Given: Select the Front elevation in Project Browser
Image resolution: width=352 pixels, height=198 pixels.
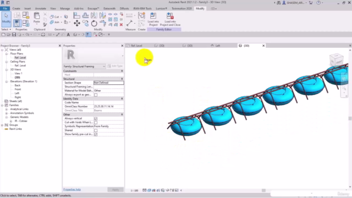Looking at the screenshot, I should click(x=18, y=89).
